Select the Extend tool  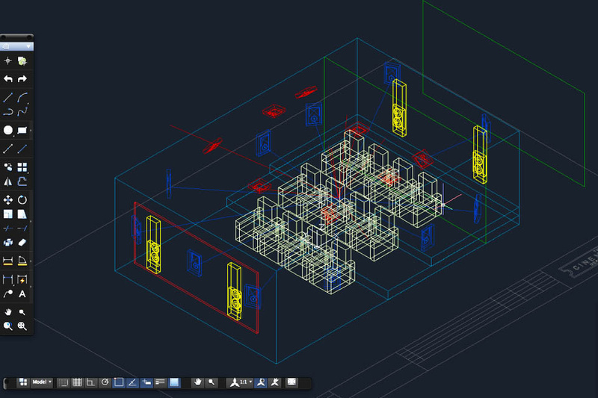(x=22, y=228)
